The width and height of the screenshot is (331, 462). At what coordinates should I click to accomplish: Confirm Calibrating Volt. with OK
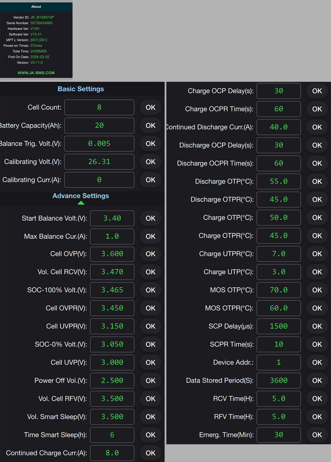(x=151, y=162)
